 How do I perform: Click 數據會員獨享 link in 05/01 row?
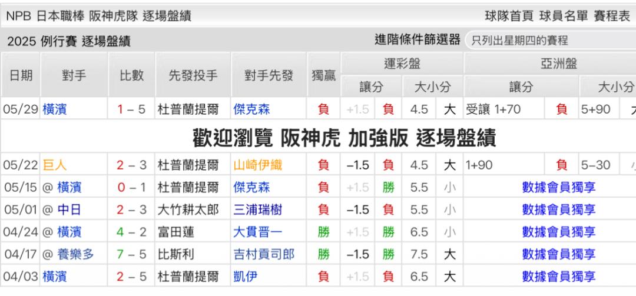559,209
